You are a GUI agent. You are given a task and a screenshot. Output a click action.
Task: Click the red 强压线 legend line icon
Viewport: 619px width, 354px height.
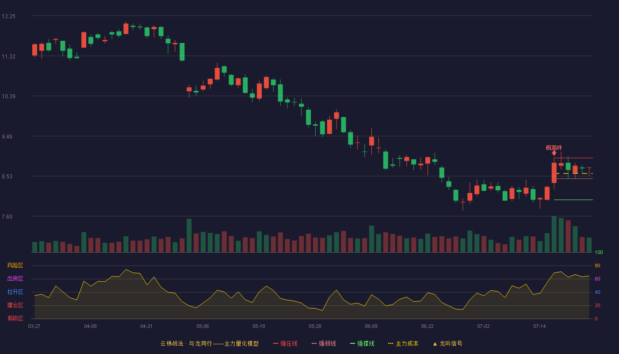[x=276, y=343]
